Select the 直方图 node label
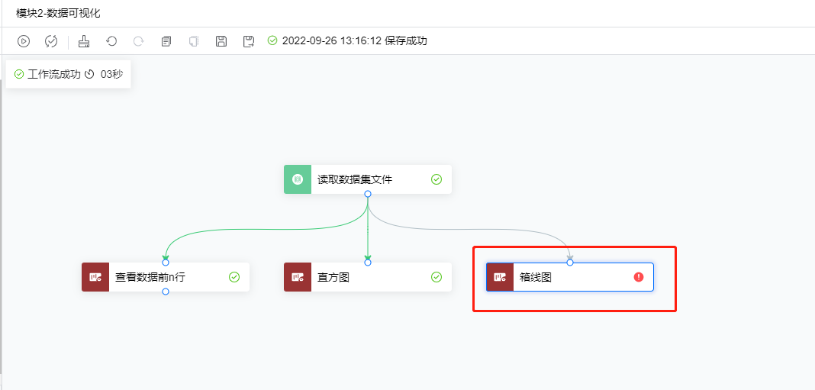Screen dimensions: 815x390 click(x=333, y=278)
